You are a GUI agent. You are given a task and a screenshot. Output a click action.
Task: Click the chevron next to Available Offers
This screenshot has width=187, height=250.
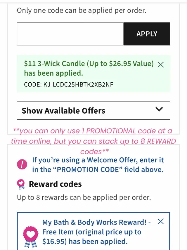pyautogui.click(x=159, y=109)
